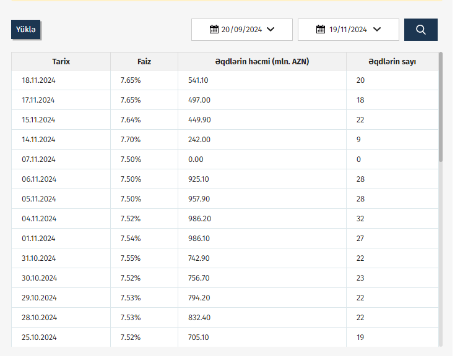The image size is (455, 356).
Task: Click the calendar icon beside 19/11/2024
Action: pos(321,30)
